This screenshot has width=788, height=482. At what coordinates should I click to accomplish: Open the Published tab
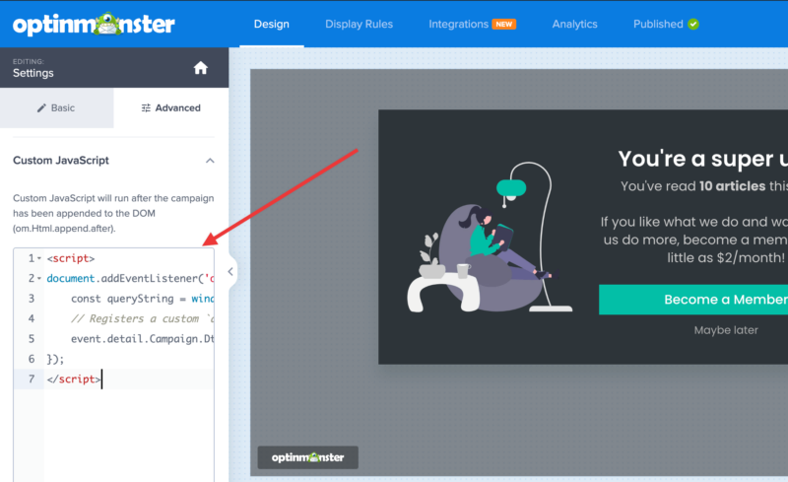(x=658, y=25)
